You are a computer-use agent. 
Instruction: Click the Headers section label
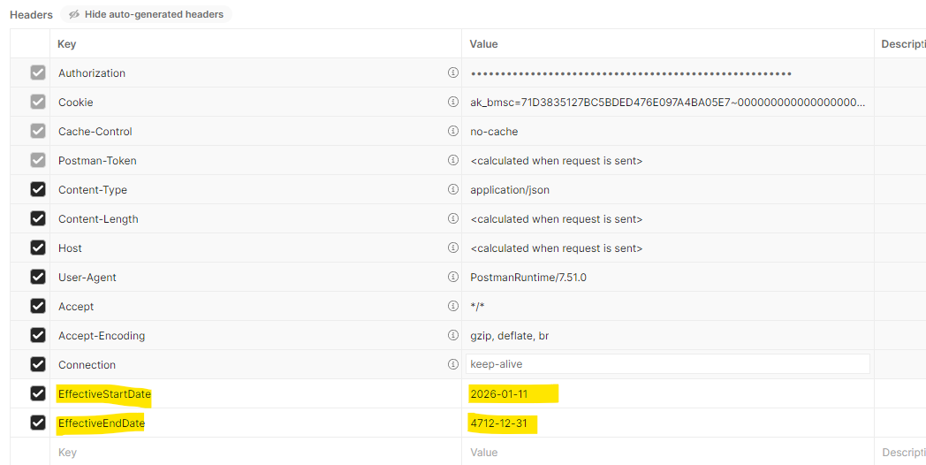click(31, 15)
